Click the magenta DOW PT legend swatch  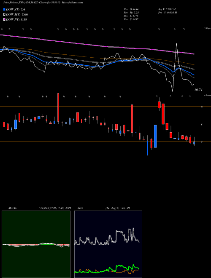(x=5, y=19)
